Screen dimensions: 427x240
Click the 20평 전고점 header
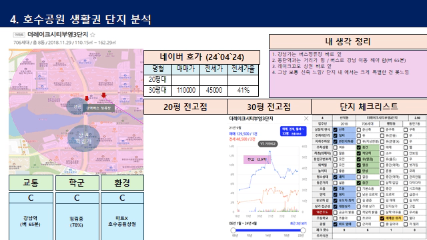[x=185, y=107]
